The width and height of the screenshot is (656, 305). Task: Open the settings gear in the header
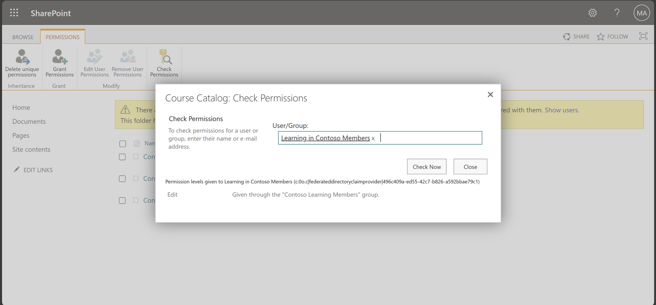pos(593,13)
